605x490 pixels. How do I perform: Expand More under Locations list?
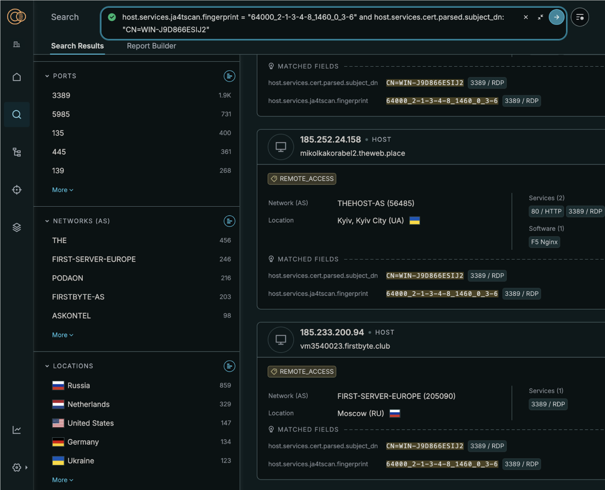tap(62, 480)
